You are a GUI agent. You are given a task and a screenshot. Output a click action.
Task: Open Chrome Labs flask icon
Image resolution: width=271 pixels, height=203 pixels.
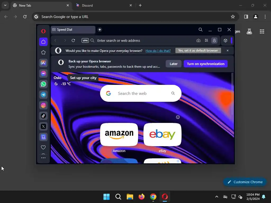[249, 31]
